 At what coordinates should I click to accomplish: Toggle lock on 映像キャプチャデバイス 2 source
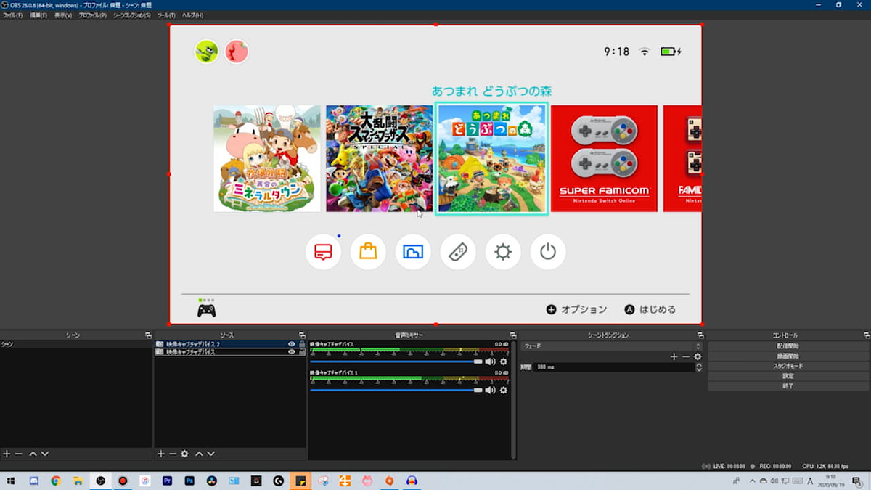click(x=301, y=344)
